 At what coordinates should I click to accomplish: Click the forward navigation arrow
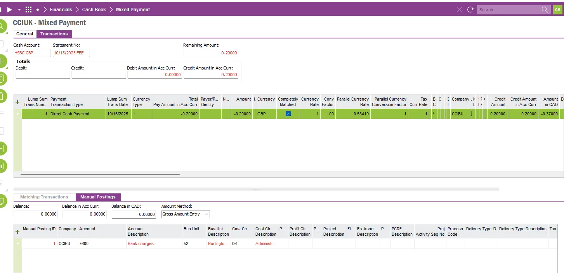(10, 10)
